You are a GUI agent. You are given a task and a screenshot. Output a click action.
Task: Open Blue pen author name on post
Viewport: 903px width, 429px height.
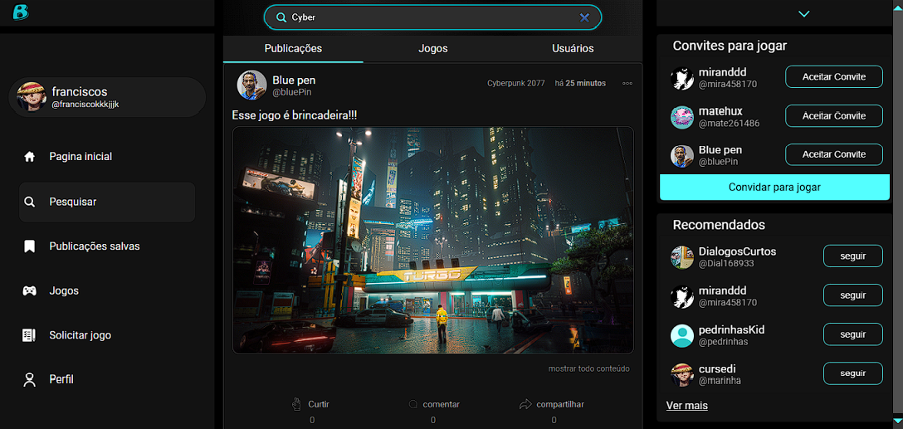pos(294,80)
